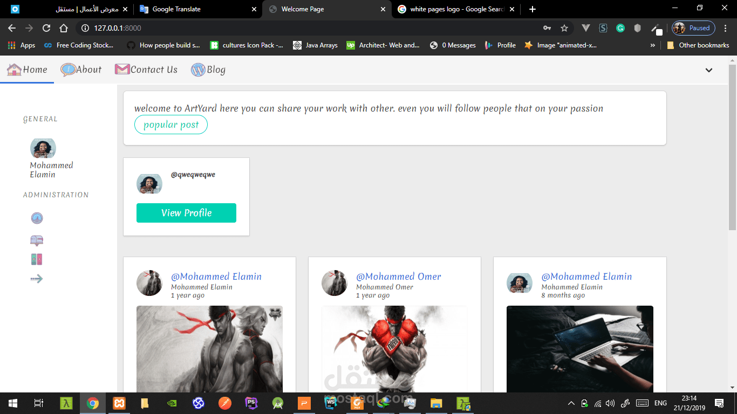Bookmark this page with star icon
The height and width of the screenshot is (414, 737).
[x=564, y=28]
